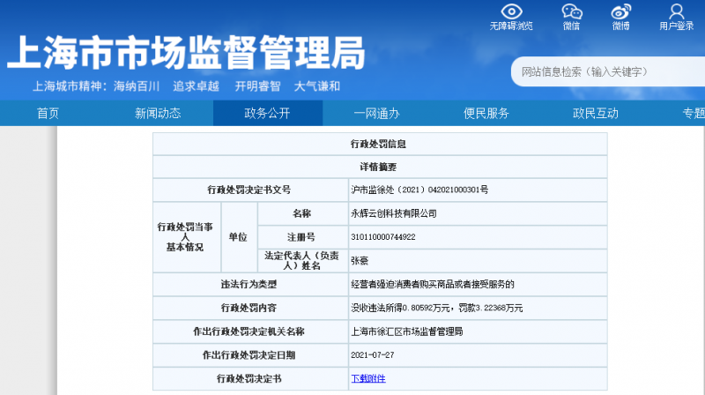Viewport: 705px width, 395px height.
Task: Open the 首页 navigation tab
Action: tap(48, 113)
